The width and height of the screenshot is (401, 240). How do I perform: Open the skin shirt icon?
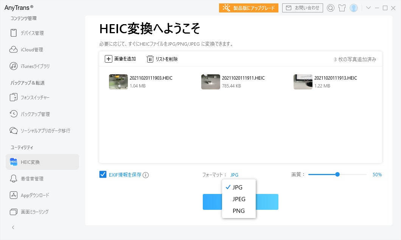pyautogui.click(x=342, y=8)
